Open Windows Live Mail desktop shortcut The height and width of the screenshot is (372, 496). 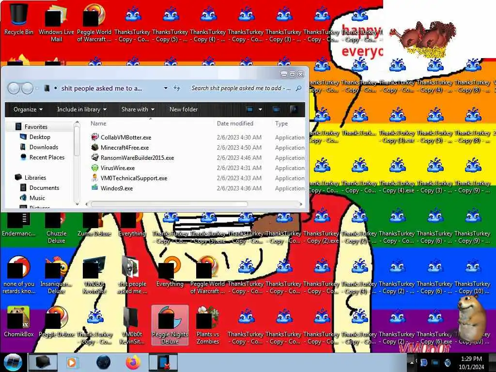click(x=56, y=23)
